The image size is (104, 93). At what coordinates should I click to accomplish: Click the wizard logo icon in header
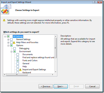pyautogui.click(x=6, y=9)
